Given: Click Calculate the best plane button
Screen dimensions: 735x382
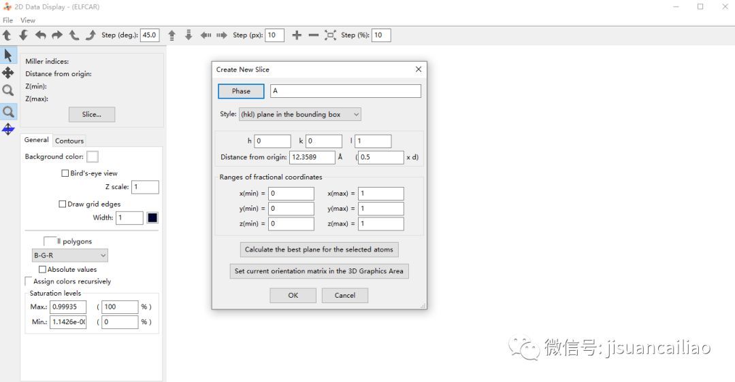Looking at the screenshot, I should point(319,249).
